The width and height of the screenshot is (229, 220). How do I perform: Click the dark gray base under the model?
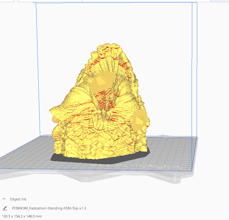pyautogui.click(x=101, y=159)
